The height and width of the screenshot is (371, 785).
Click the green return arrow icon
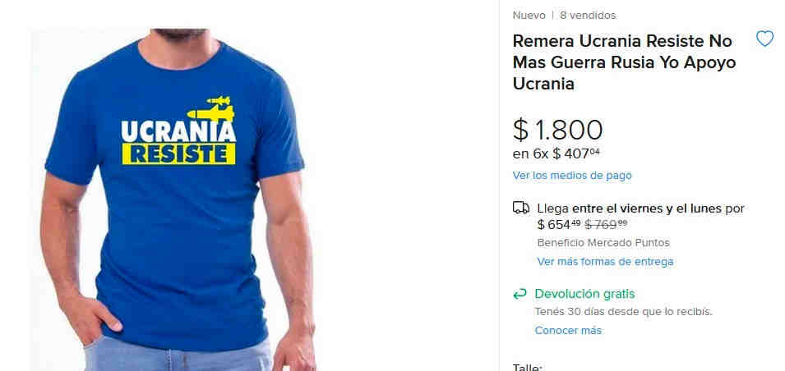coord(519,294)
